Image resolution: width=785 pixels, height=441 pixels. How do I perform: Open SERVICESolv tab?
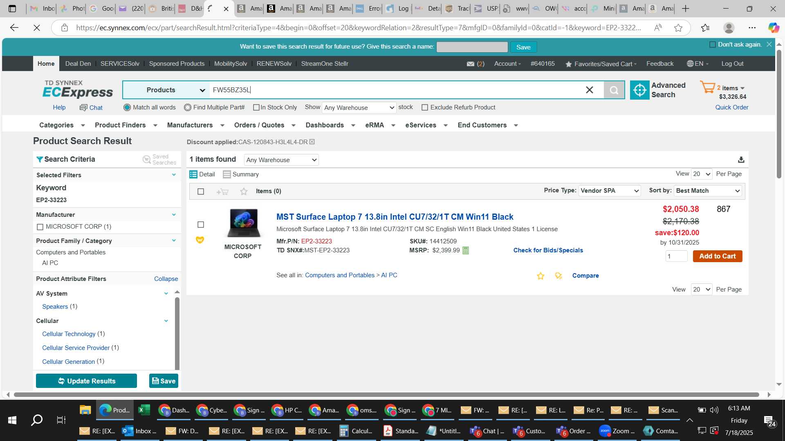click(x=120, y=64)
